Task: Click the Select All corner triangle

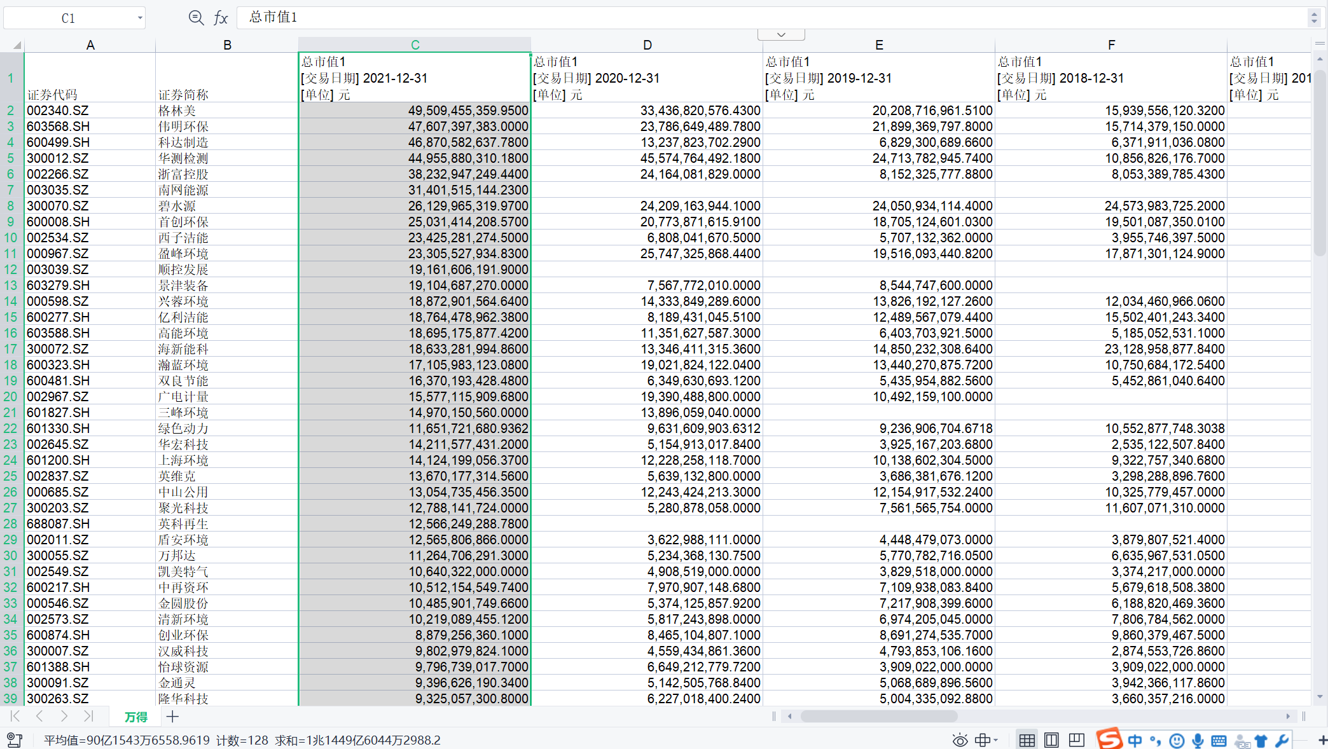Action: point(17,45)
